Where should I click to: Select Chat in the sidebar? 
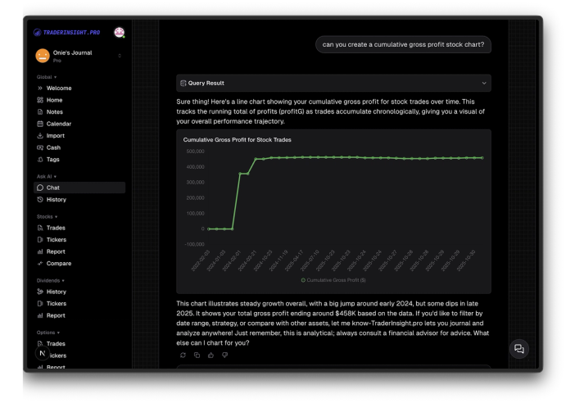[79, 188]
